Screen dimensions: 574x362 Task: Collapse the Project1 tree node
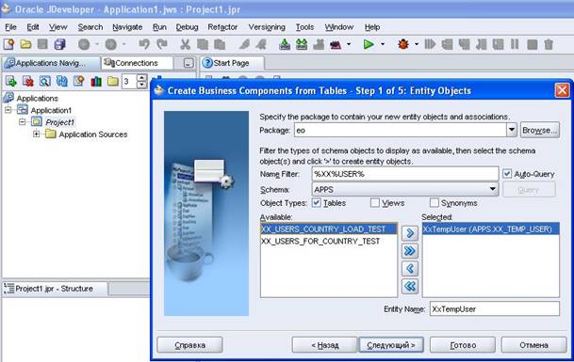(22, 122)
